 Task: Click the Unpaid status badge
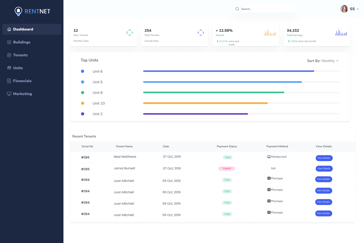226,168
